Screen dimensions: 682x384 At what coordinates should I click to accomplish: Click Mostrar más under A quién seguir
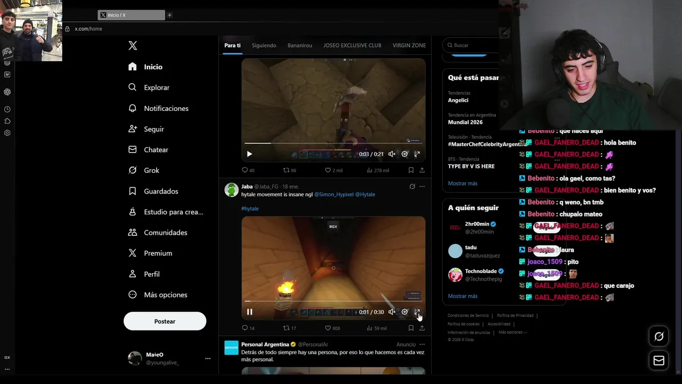click(462, 296)
